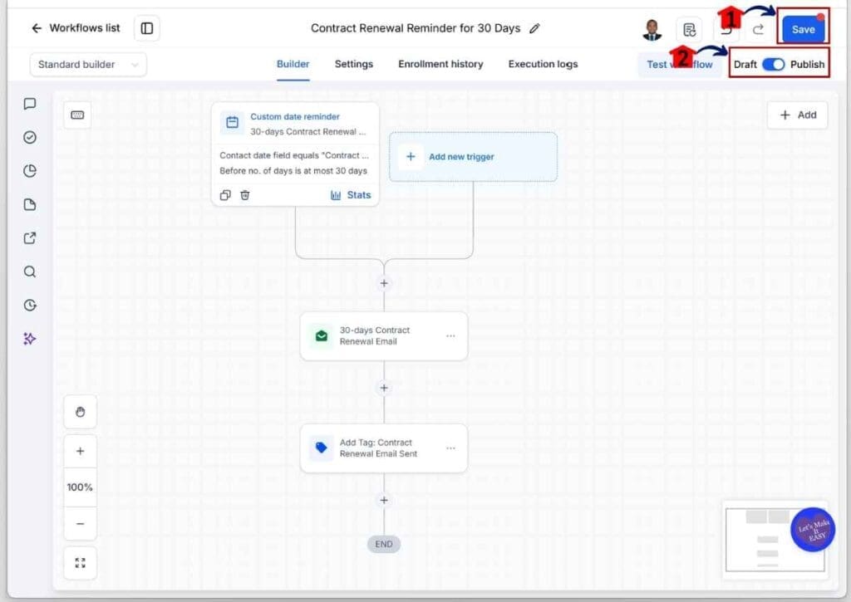
Task: View Stats for the trigger
Action: 351,195
